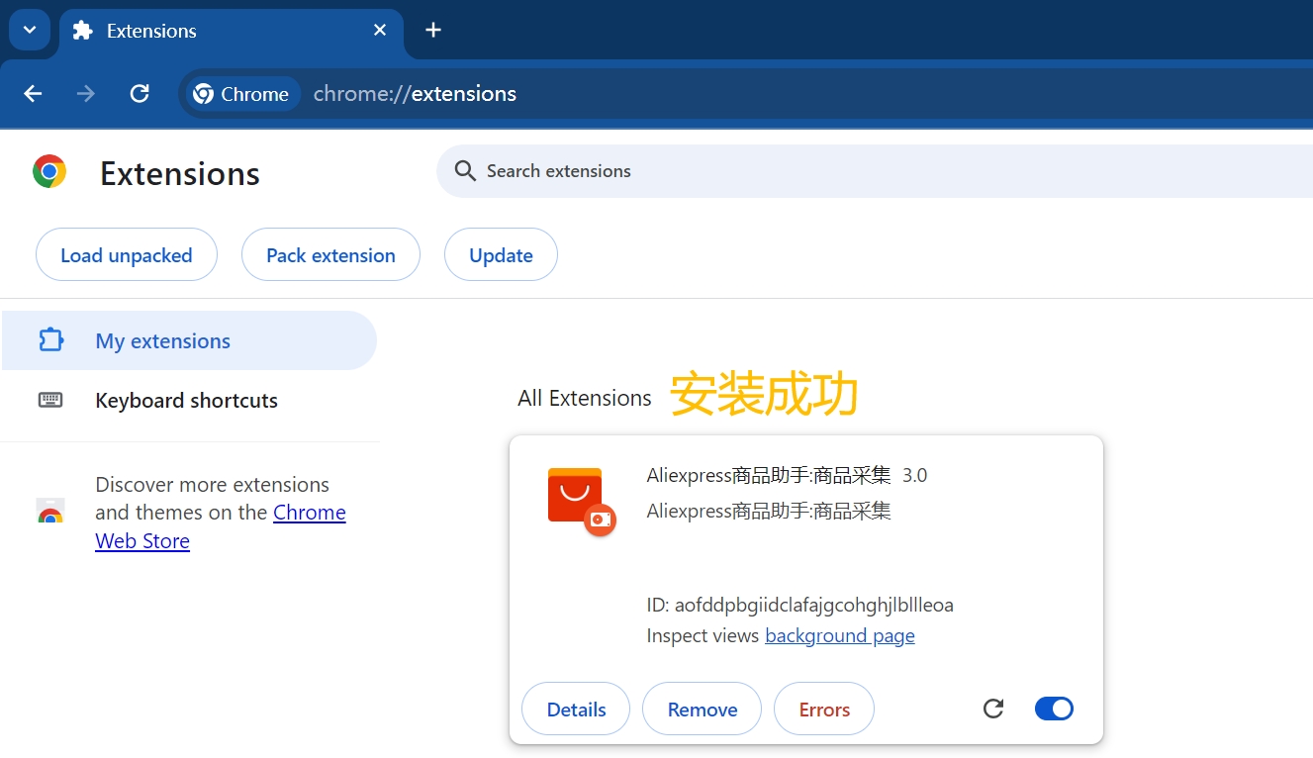Screen dimensions: 1313x758
Task: Go forward with the forward arrow
Action: [x=86, y=93]
